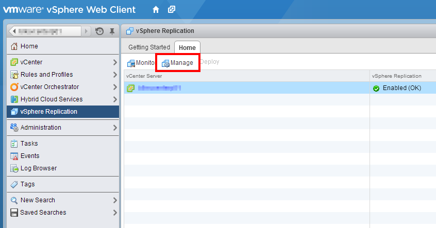The image size is (436, 228).
Task: Switch to the Getting Started tab
Action: tap(149, 47)
